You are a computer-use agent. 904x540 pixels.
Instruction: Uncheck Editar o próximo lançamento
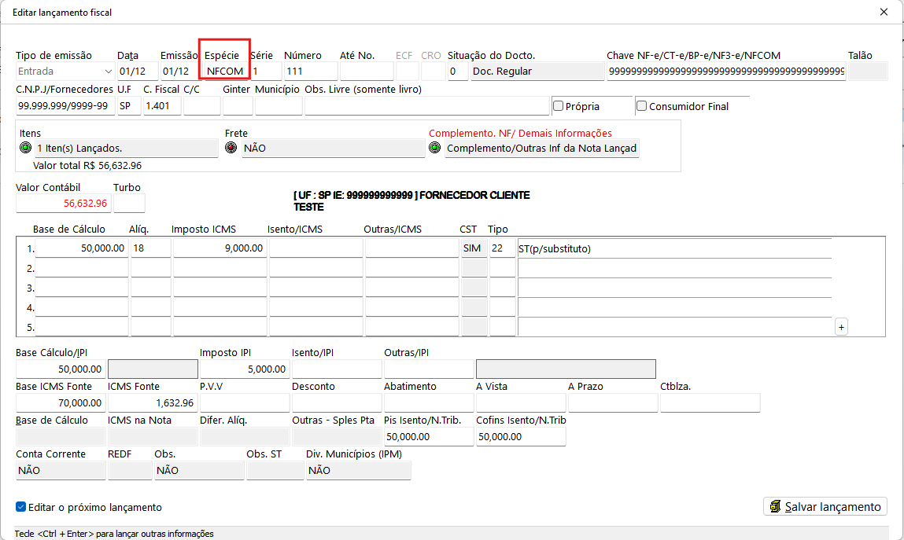pos(21,507)
